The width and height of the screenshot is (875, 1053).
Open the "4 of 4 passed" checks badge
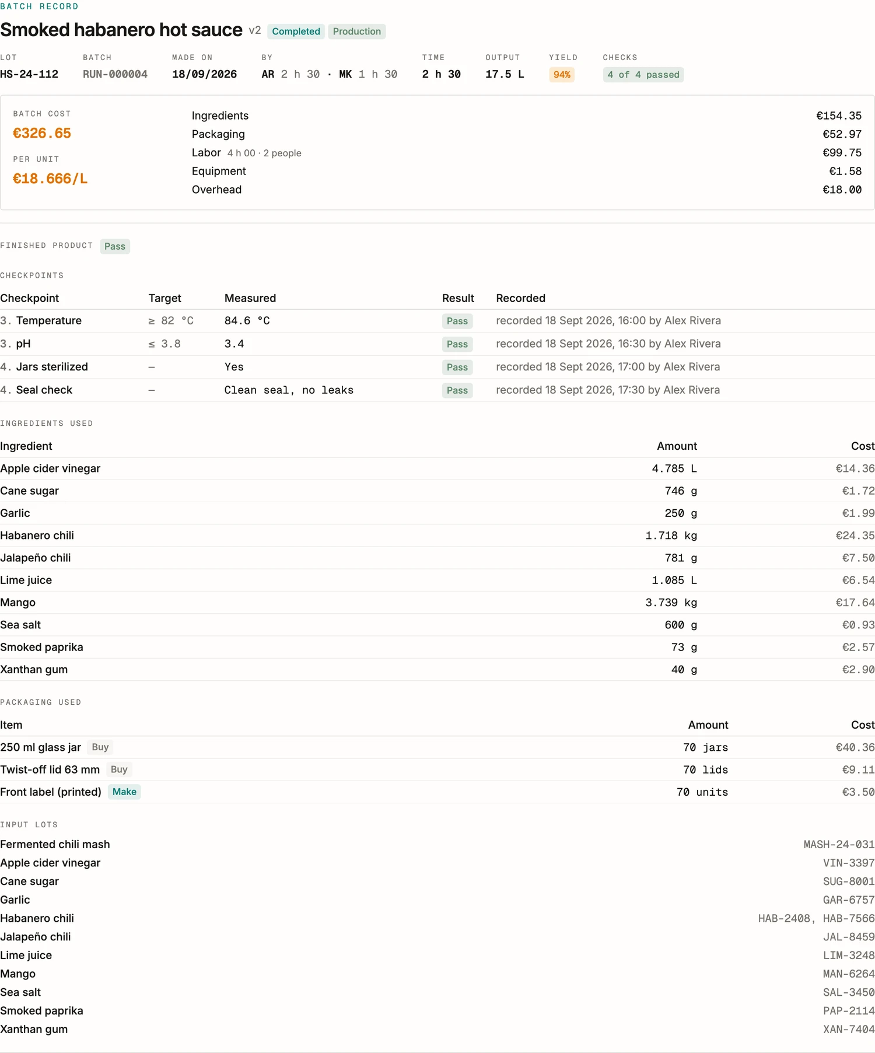click(643, 75)
